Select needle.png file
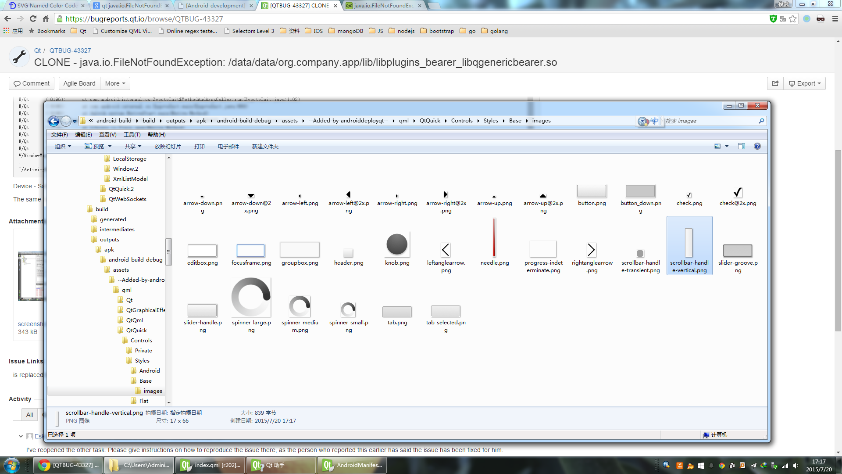Viewport: 842px width, 474px height. pos(495,242)
